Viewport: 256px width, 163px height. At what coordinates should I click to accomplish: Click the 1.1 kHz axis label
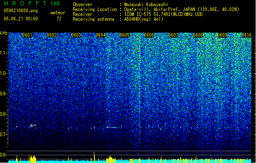(x=4, y=53)
